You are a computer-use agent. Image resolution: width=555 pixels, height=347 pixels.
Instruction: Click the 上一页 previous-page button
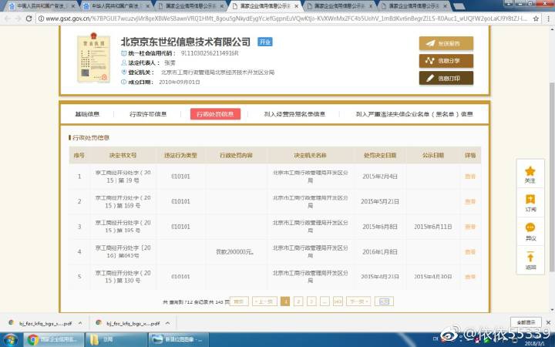point(264,302)
